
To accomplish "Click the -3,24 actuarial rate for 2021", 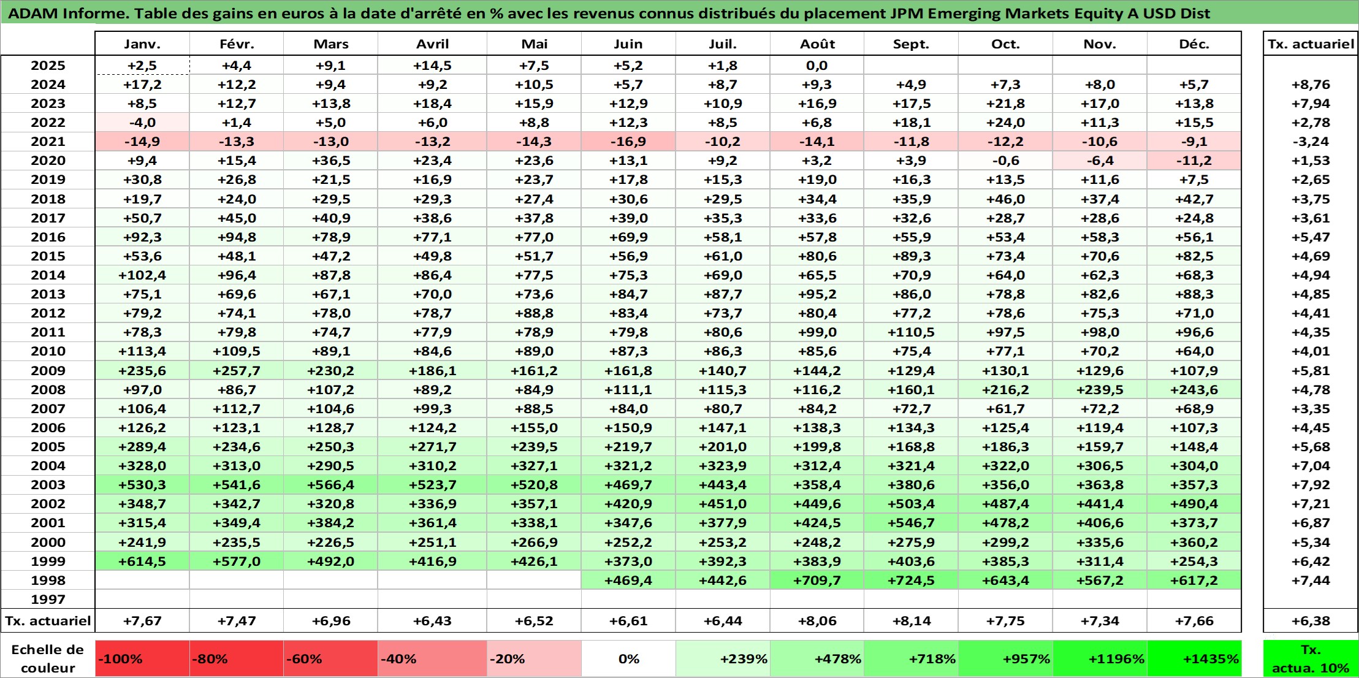I will click(x=1311, y=142).
